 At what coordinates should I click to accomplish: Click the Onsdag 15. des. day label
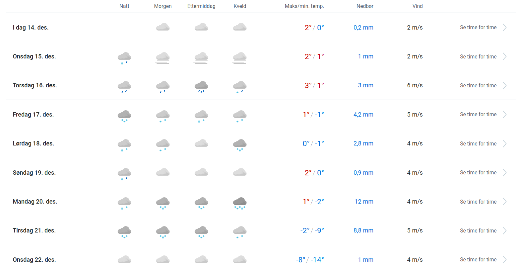(x=34, y=56)
